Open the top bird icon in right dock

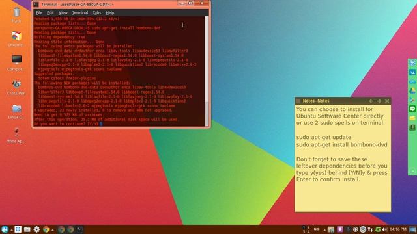(412, 63)
